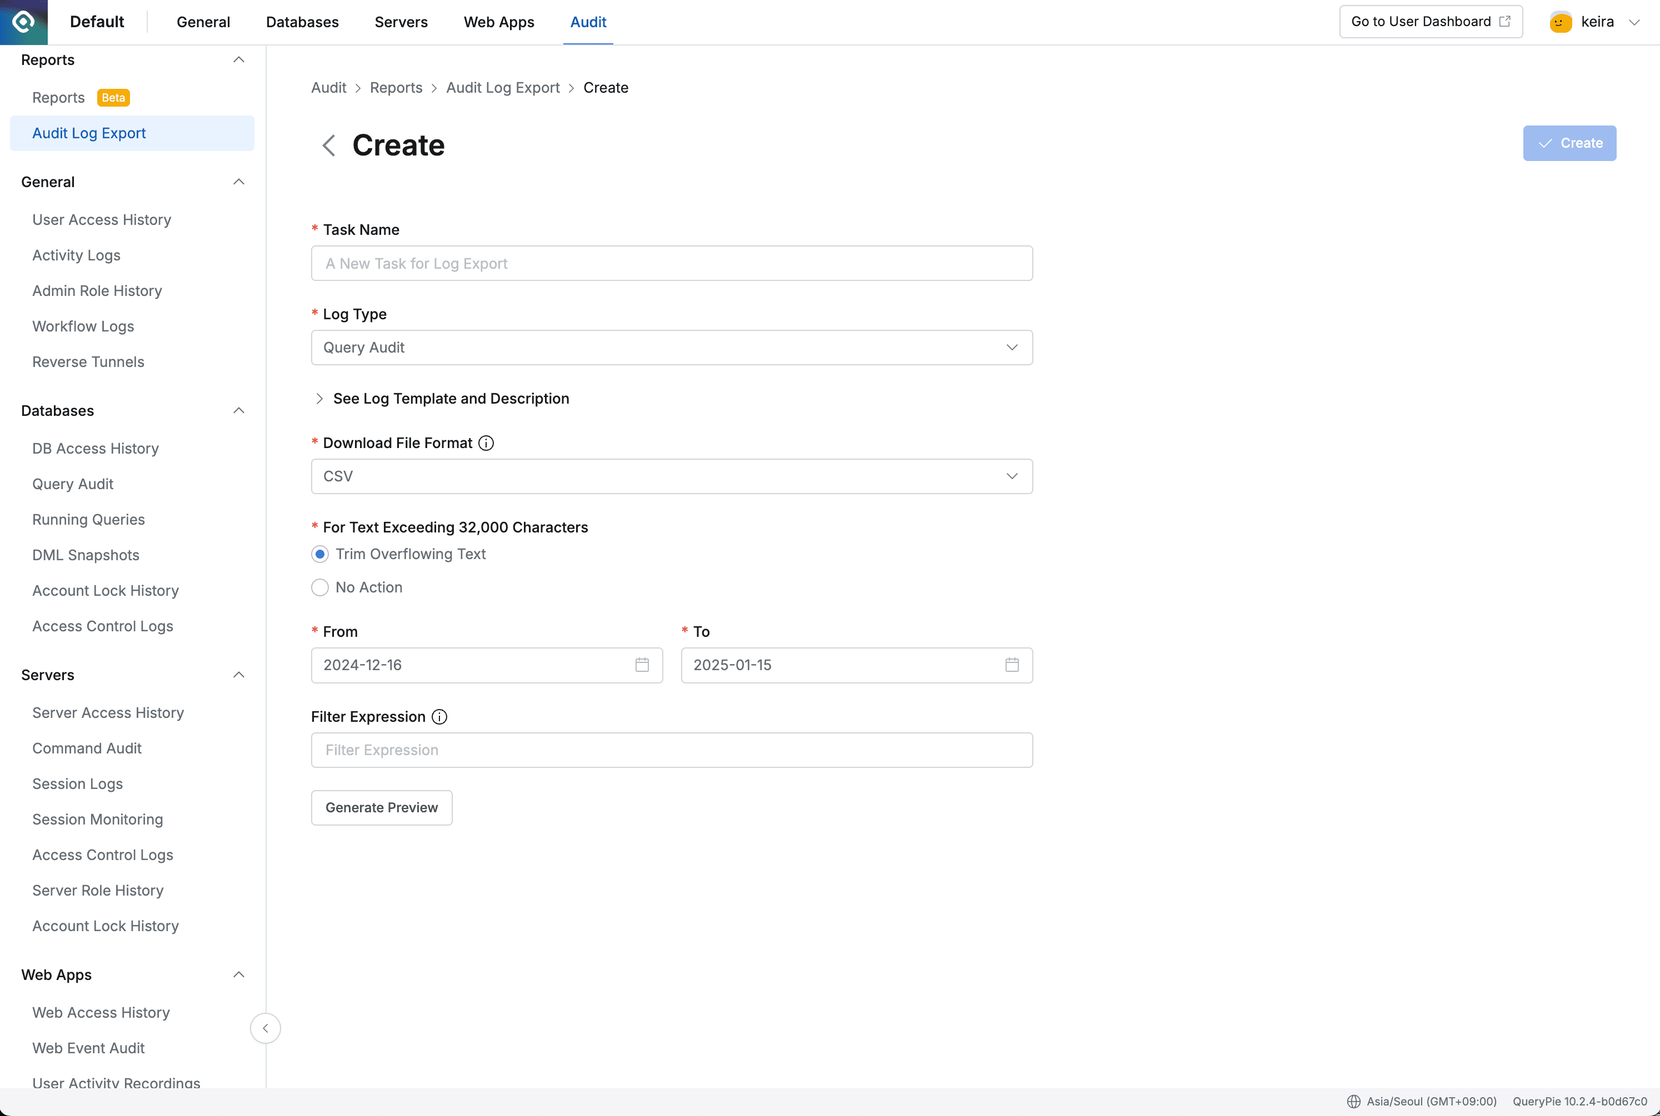Screen dimensions: 1660x1116
Task: Expand See Log Template and Description
Action: 442,399
